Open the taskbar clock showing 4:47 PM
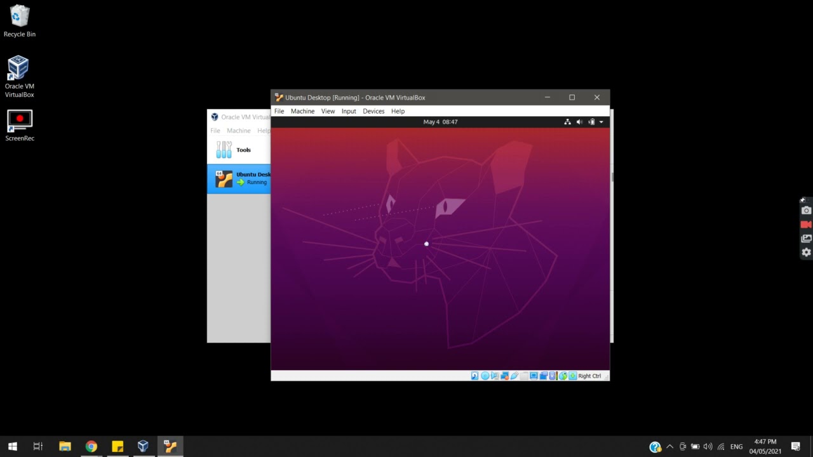 (x=765, y=446)
